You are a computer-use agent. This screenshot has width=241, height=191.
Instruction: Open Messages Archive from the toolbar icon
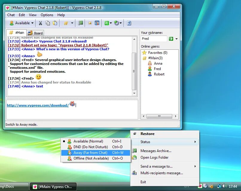[80, 23]
